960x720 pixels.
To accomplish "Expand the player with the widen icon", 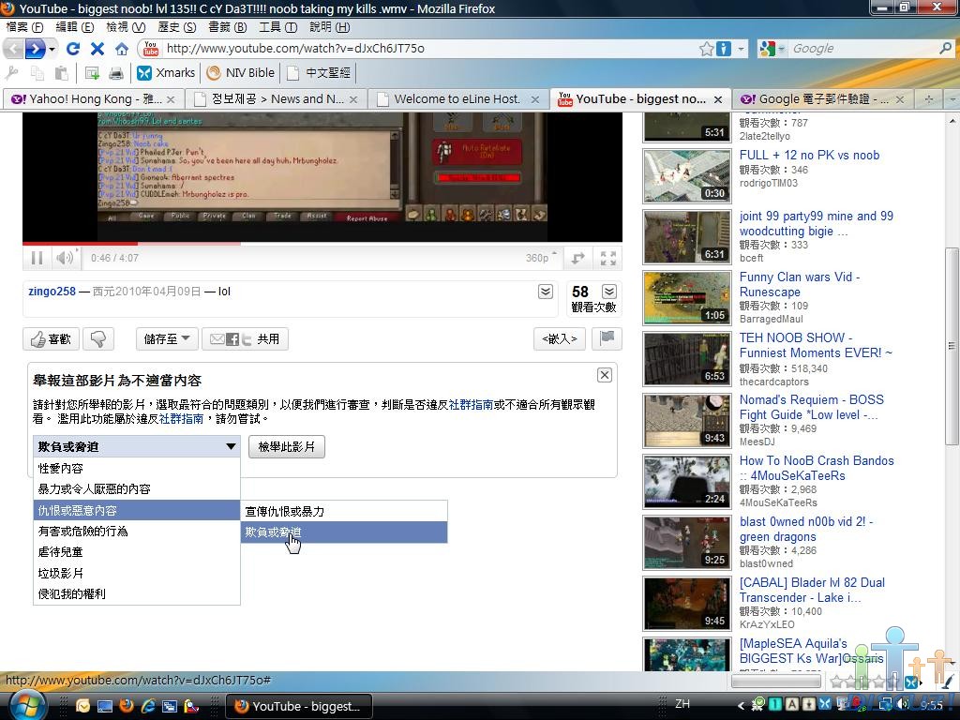I will 577,258.
